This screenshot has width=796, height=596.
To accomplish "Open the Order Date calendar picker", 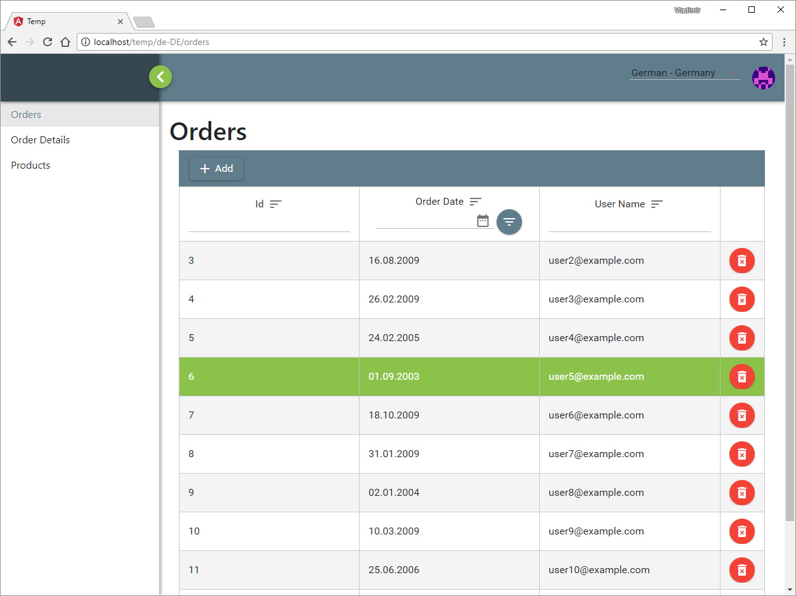I will 483,221.
